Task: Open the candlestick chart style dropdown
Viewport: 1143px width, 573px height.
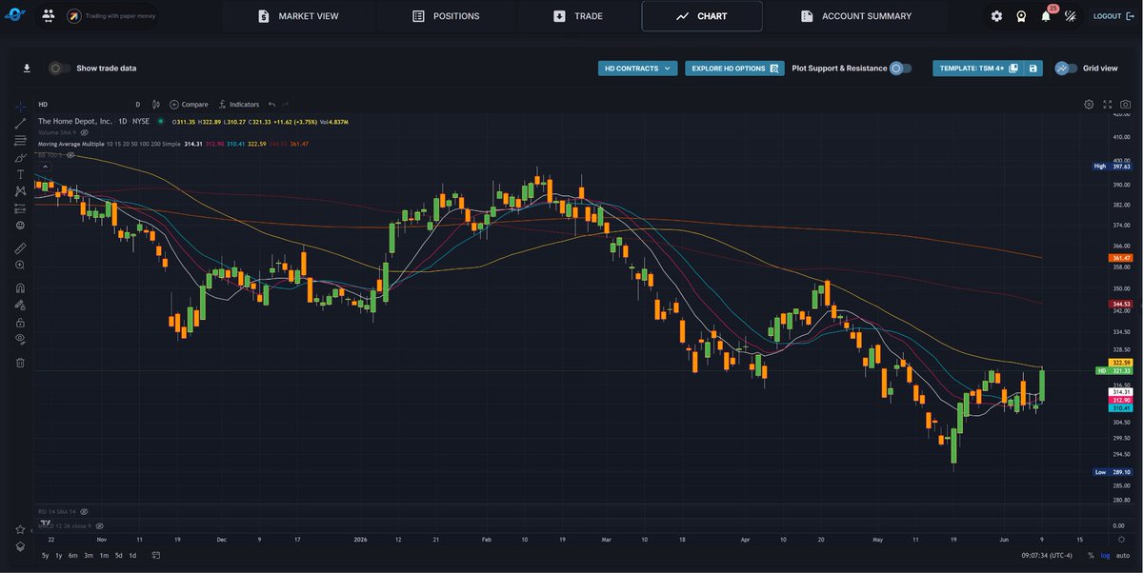Action: (x=156, y=105)
